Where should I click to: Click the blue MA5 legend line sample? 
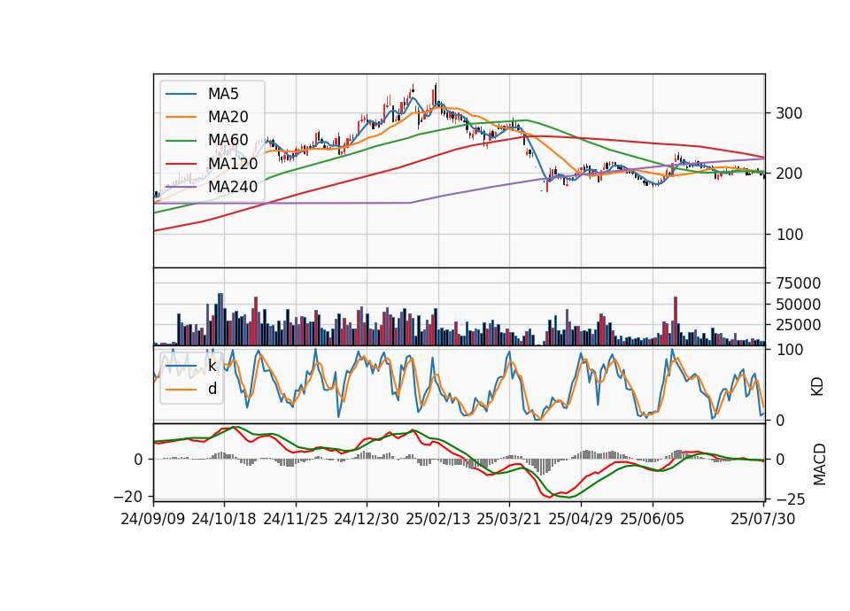(181, 94)
